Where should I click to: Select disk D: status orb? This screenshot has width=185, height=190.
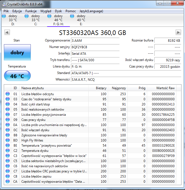coord(4,16)
